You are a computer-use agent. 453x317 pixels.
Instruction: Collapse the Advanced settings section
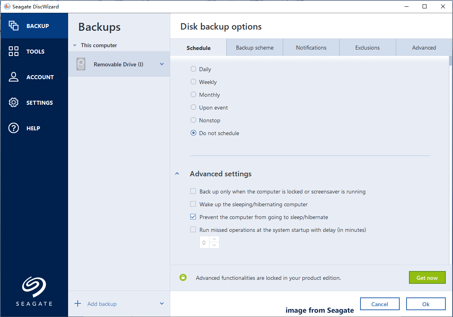(x=177, y=173)
